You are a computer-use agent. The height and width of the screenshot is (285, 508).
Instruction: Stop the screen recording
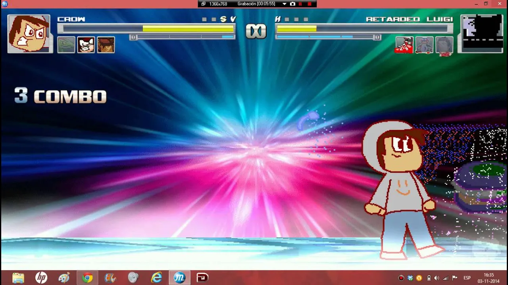pyautogui.click(x=310, y=4)
